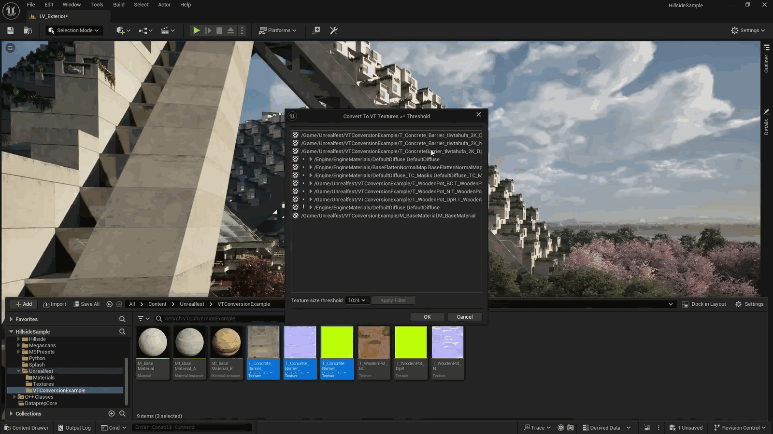Select the T_WoodenPot_BC texture thumbnail
Viewport: 773px width, 434px height.
point(374,353)
